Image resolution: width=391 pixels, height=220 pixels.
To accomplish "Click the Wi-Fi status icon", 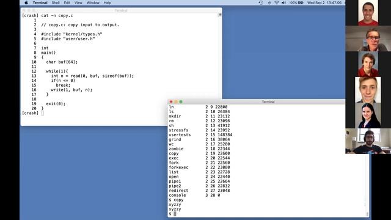I will click(x=277, y=2).
